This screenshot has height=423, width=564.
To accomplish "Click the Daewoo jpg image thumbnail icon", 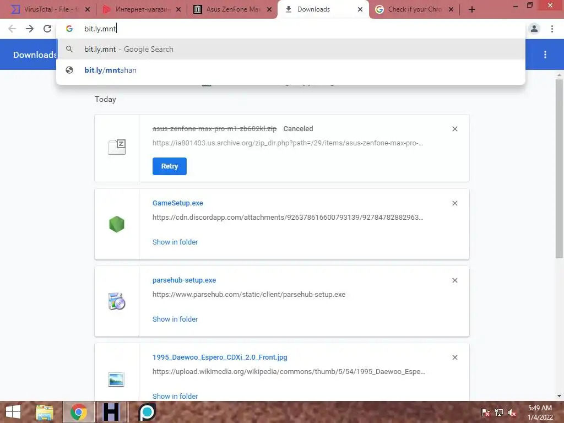I will [x=116, y=379].
